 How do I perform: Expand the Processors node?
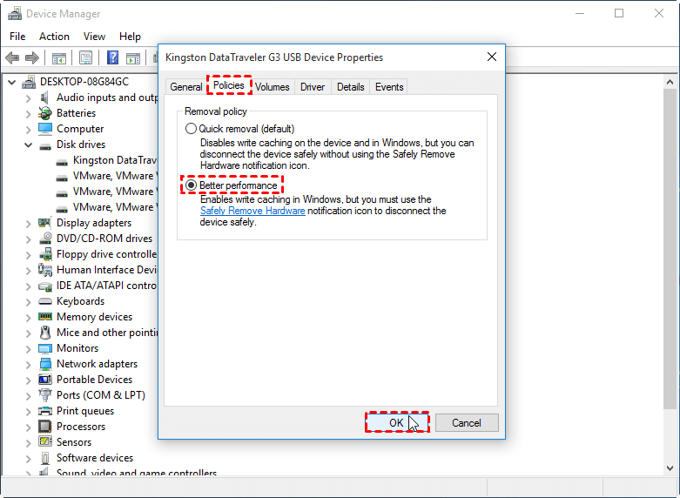28,427
